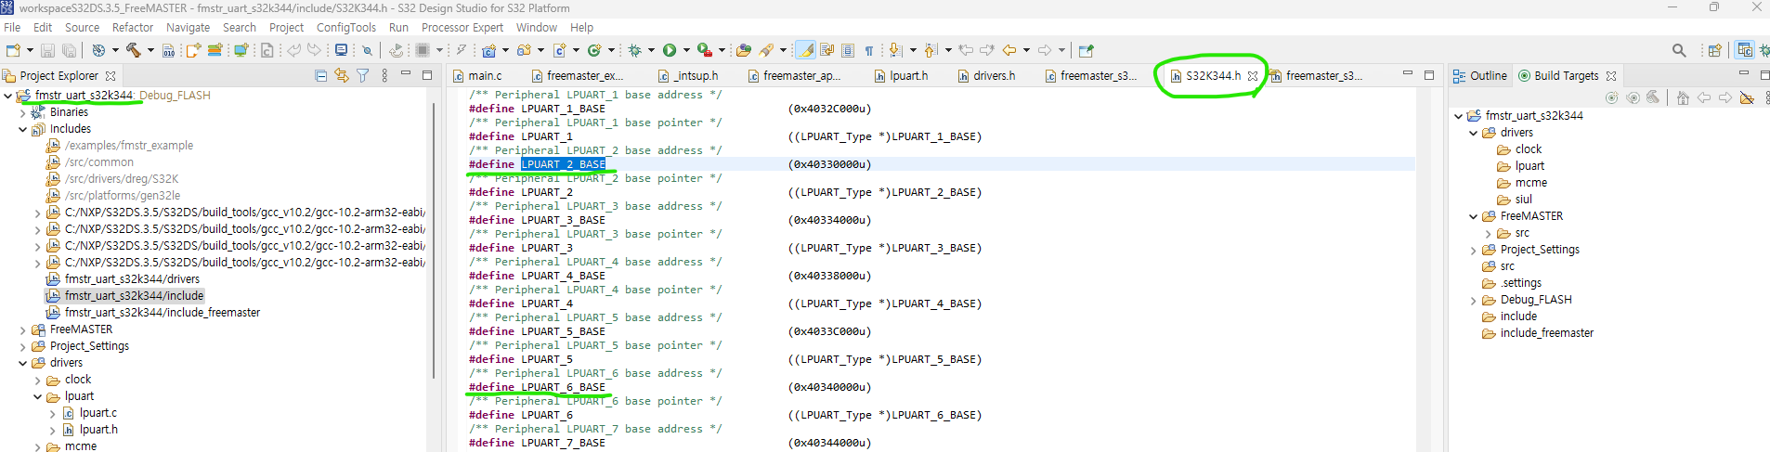Click Open Perspective icon
The image size is (1770, 452).
(1715, 50)
